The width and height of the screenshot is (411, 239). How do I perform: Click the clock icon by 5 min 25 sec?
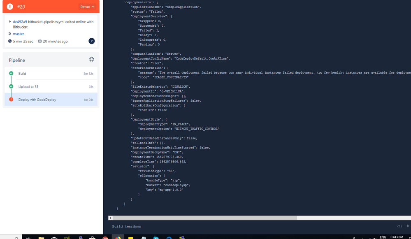10,41
